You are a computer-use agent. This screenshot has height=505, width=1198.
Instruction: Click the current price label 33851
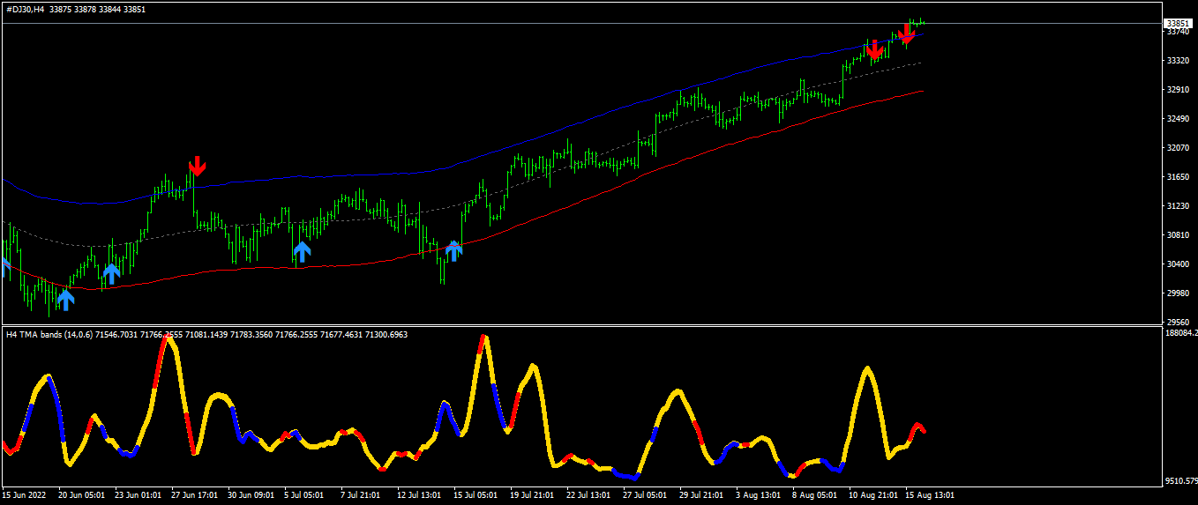click(x=1177, y=24)
